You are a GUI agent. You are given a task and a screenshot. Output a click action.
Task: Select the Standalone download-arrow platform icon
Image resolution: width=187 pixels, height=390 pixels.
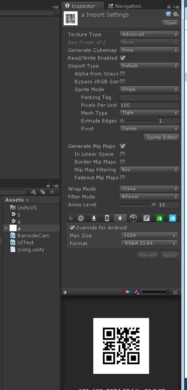94,218
